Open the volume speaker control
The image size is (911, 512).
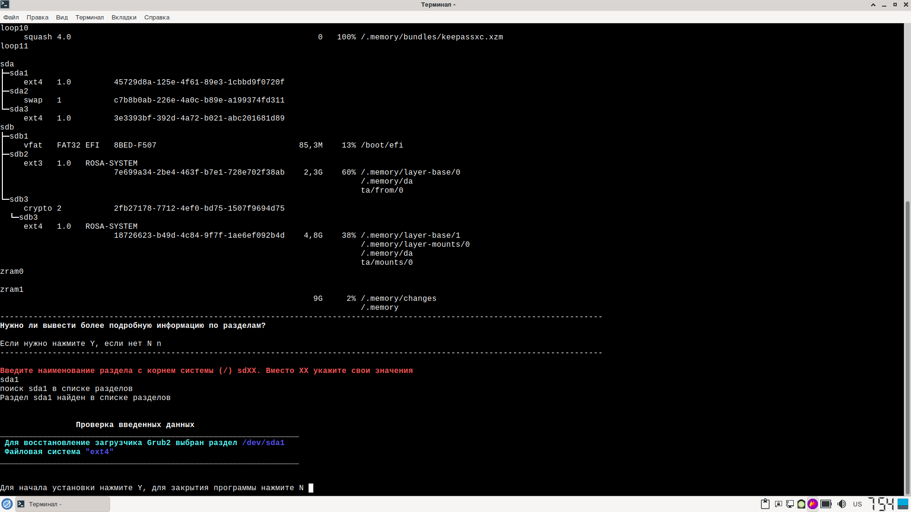pos(842,504)
